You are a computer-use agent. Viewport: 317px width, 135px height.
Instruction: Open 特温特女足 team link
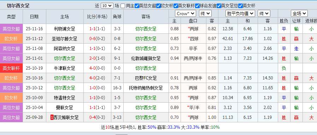click(64, 98)
